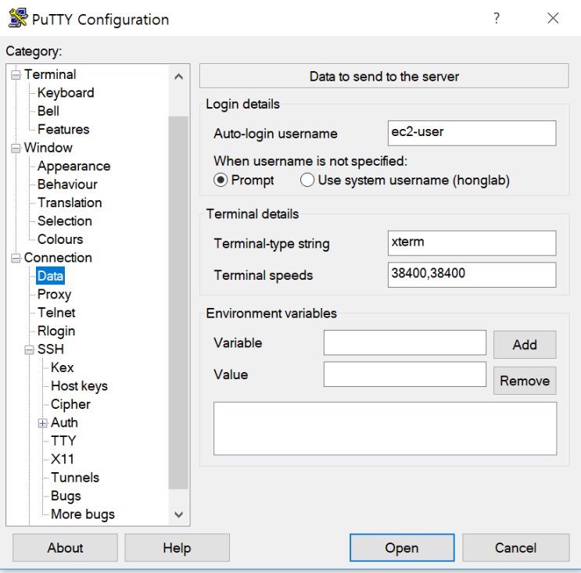Click the environment variables list box
This screenshot has width=581, height=573.
coord(385,428)
